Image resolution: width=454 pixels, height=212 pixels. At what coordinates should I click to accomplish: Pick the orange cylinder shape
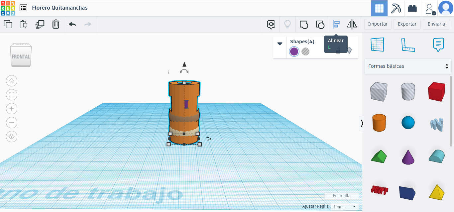pyautogui.click(x=379, y=123)
